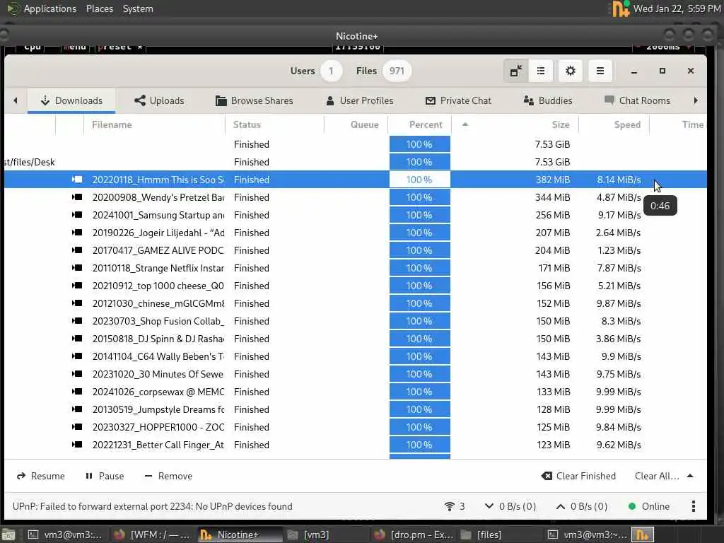Toggle the alternative transfer view mode icon
The width and height of the screenshot is (724, 543).
click(x=515, y=71)
